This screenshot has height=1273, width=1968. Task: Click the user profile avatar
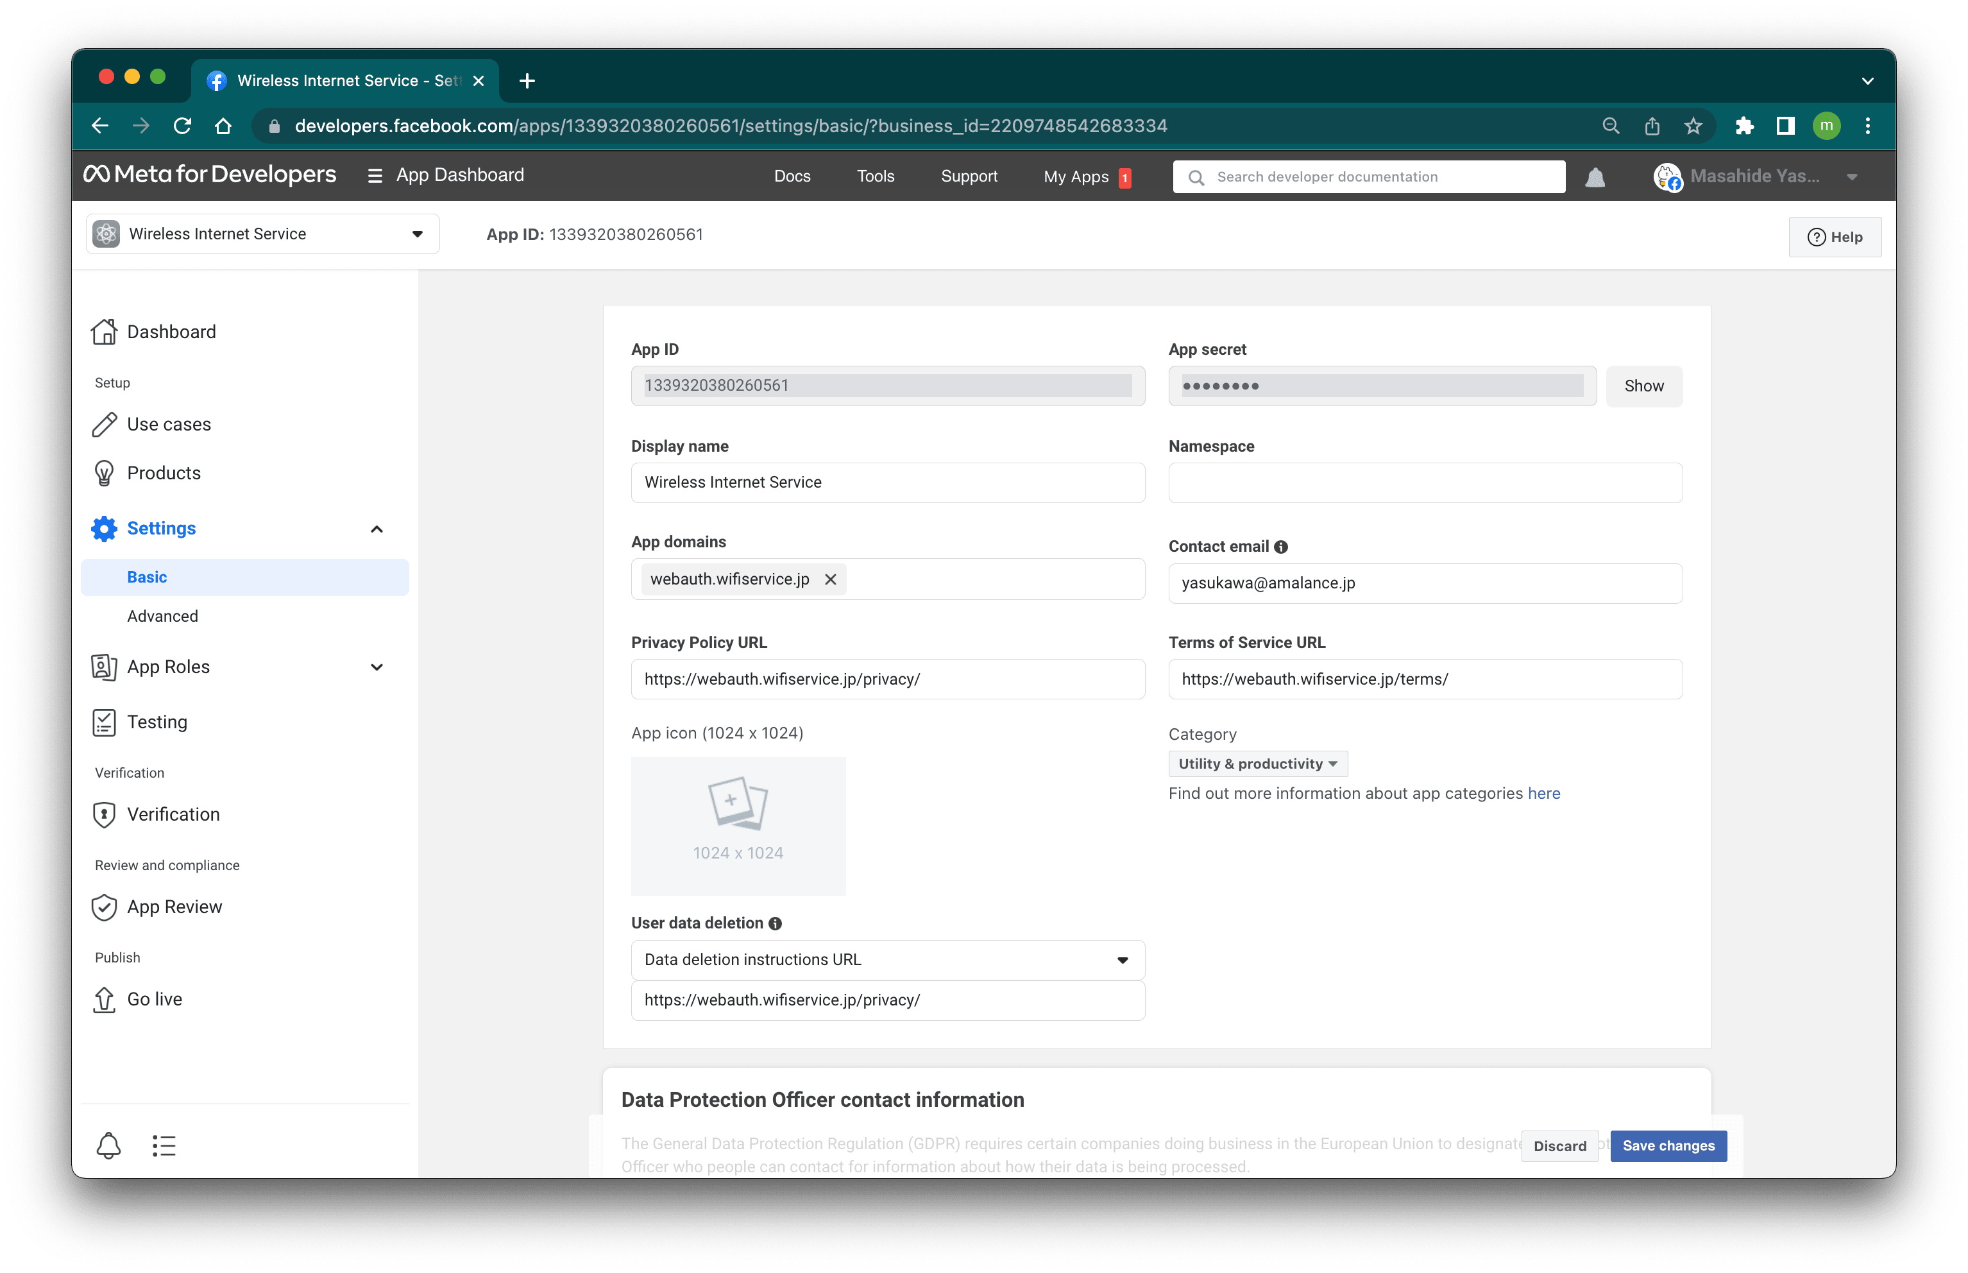click(1667, 177)
